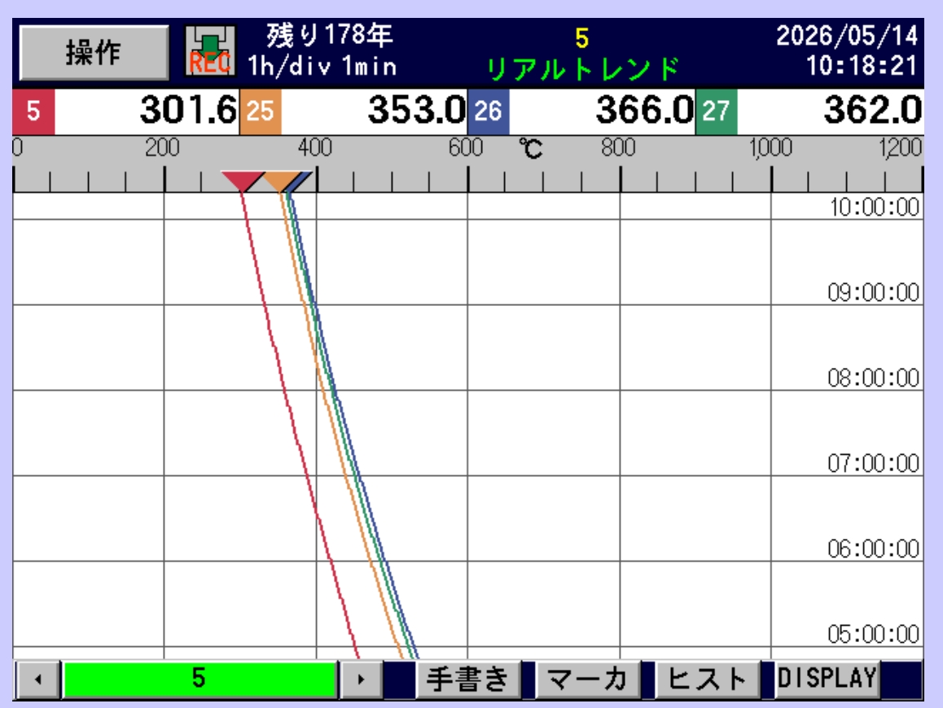Viewport: 943px width, 708px height.
Task: Click the clock time 10:18:21
Action: coord(862,66)
